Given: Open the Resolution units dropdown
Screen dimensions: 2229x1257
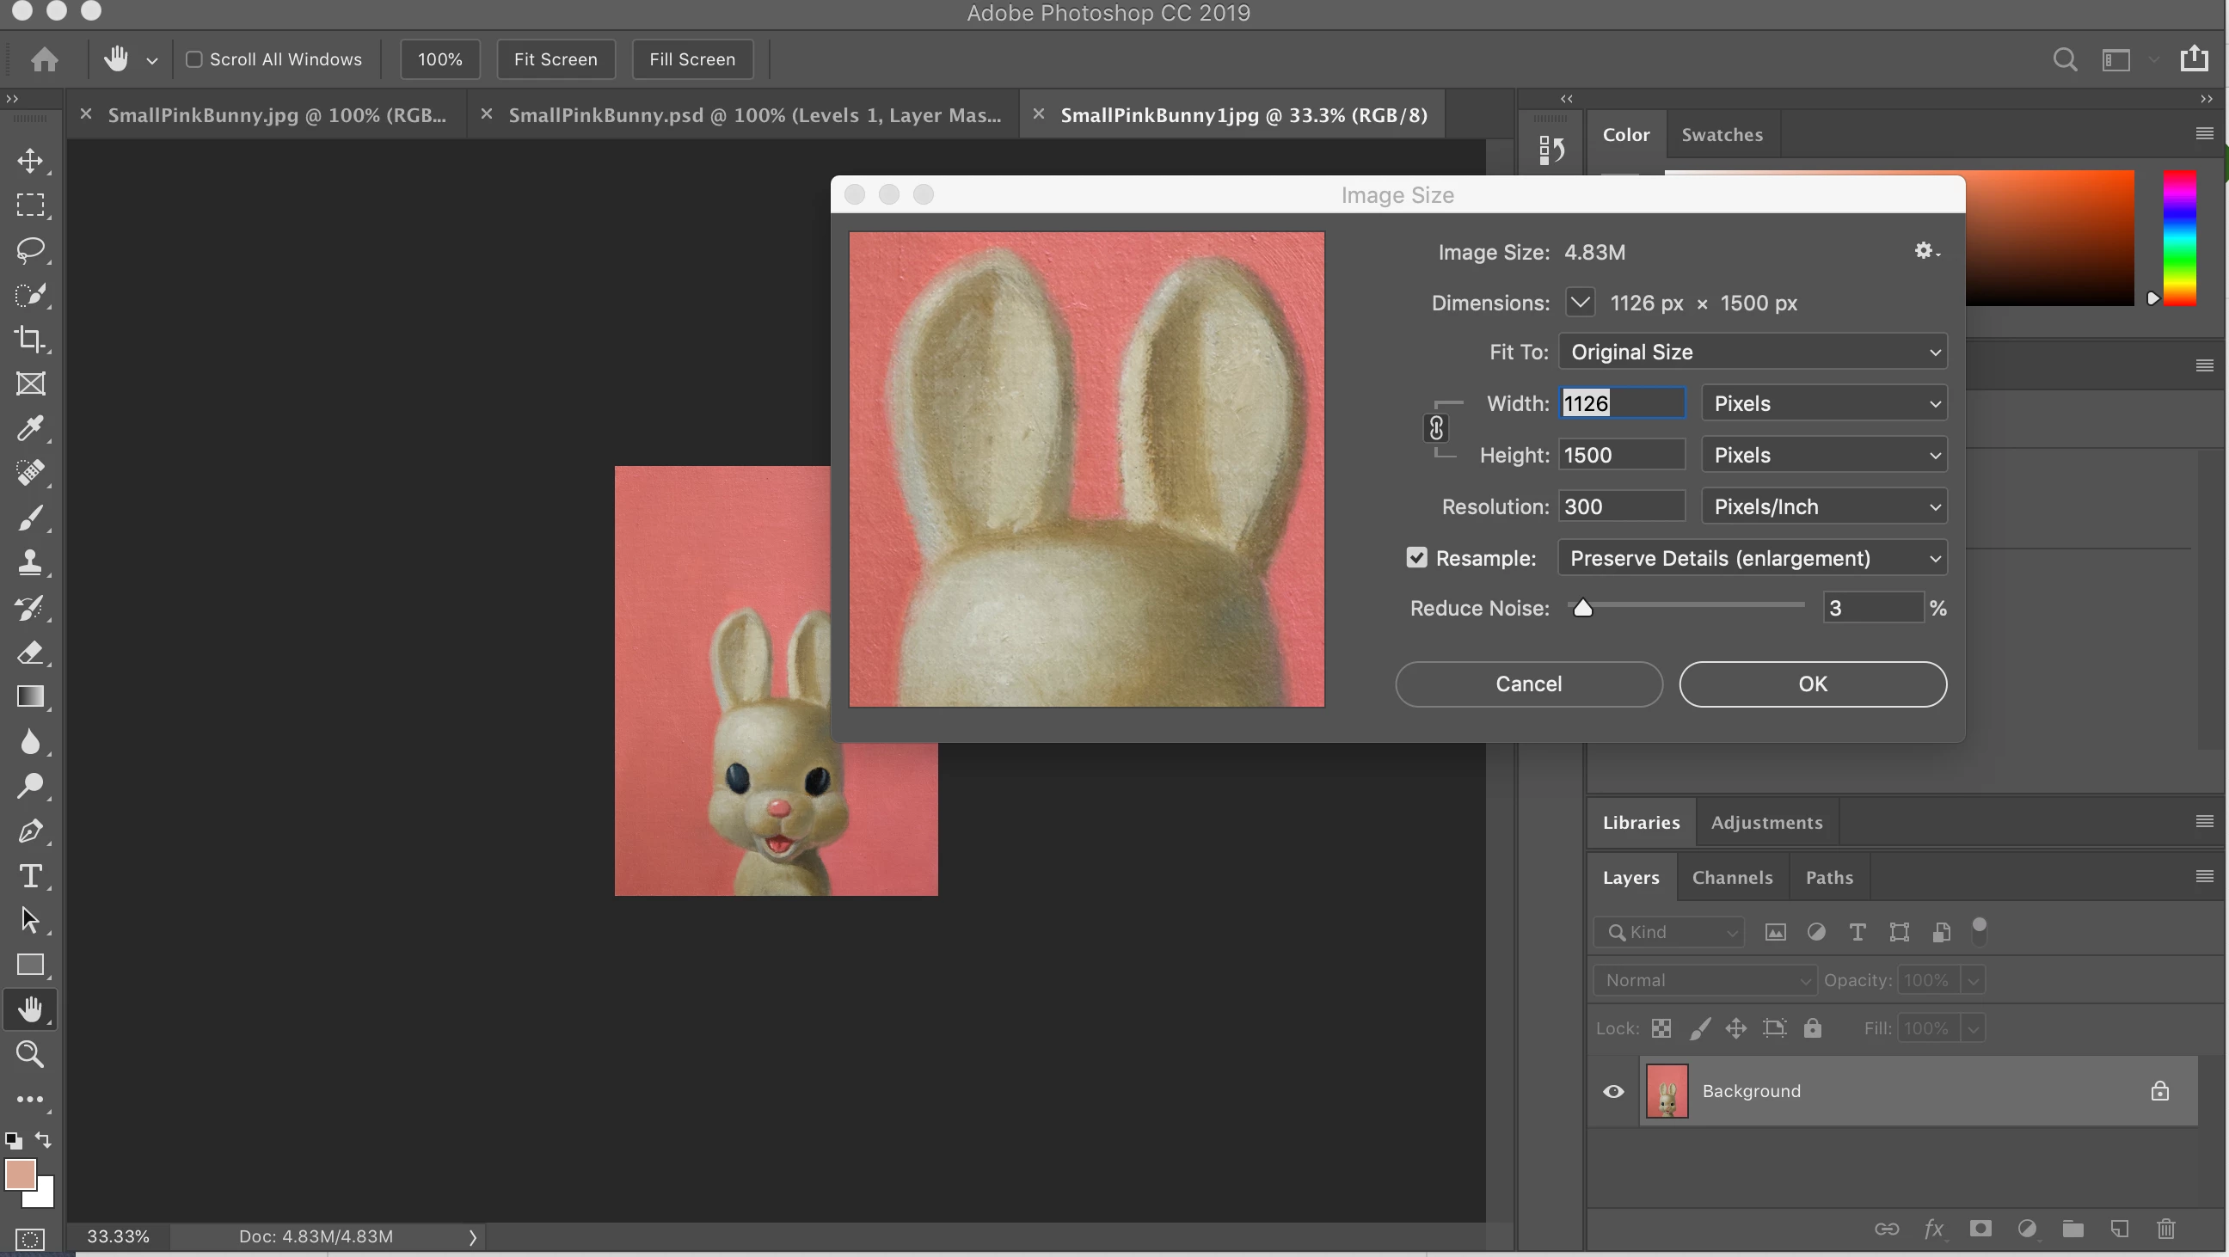Looking at the screenshot, I should coord(1824,507).
